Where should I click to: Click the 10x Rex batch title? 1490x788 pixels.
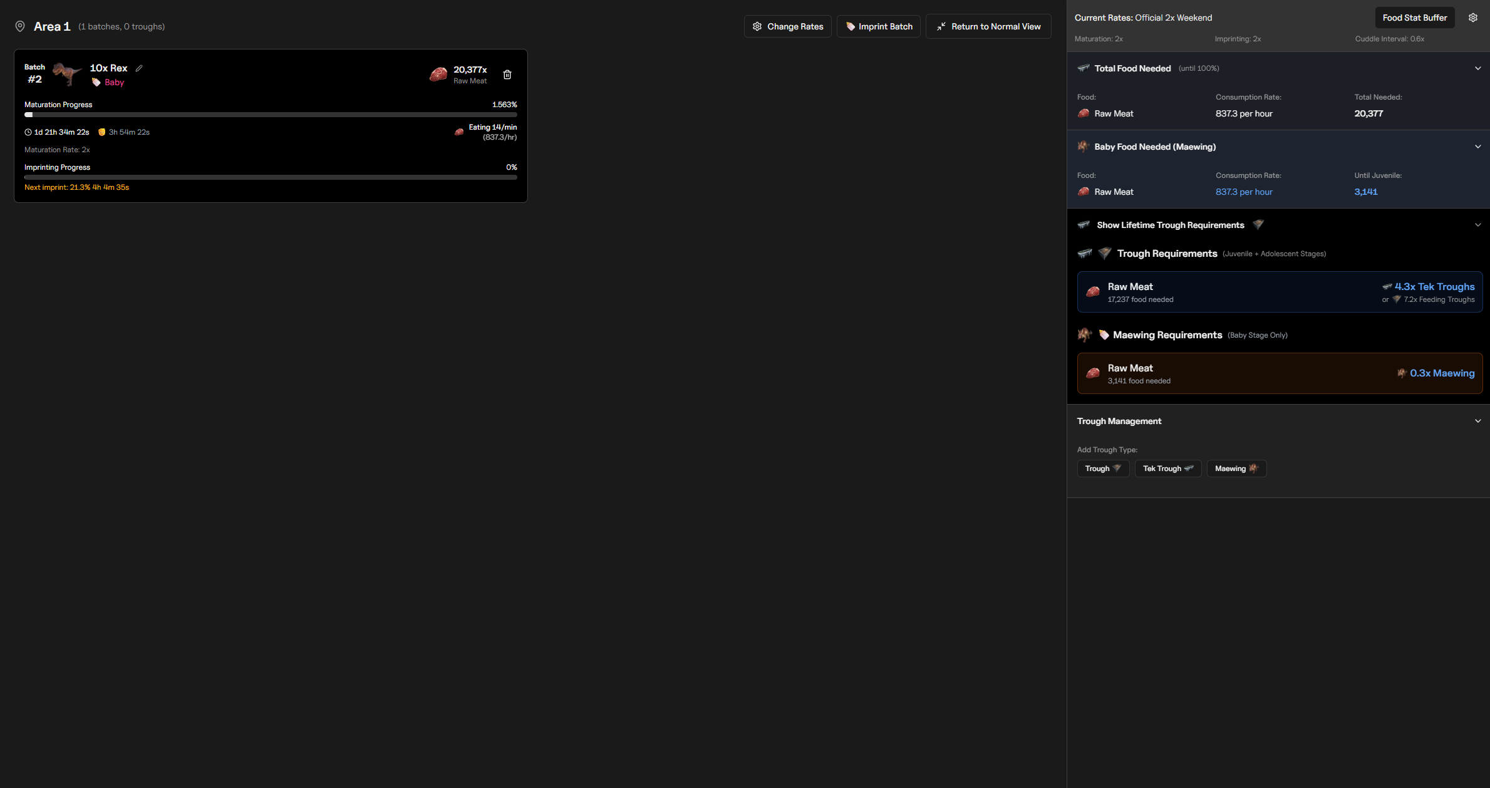click(108, 68)
